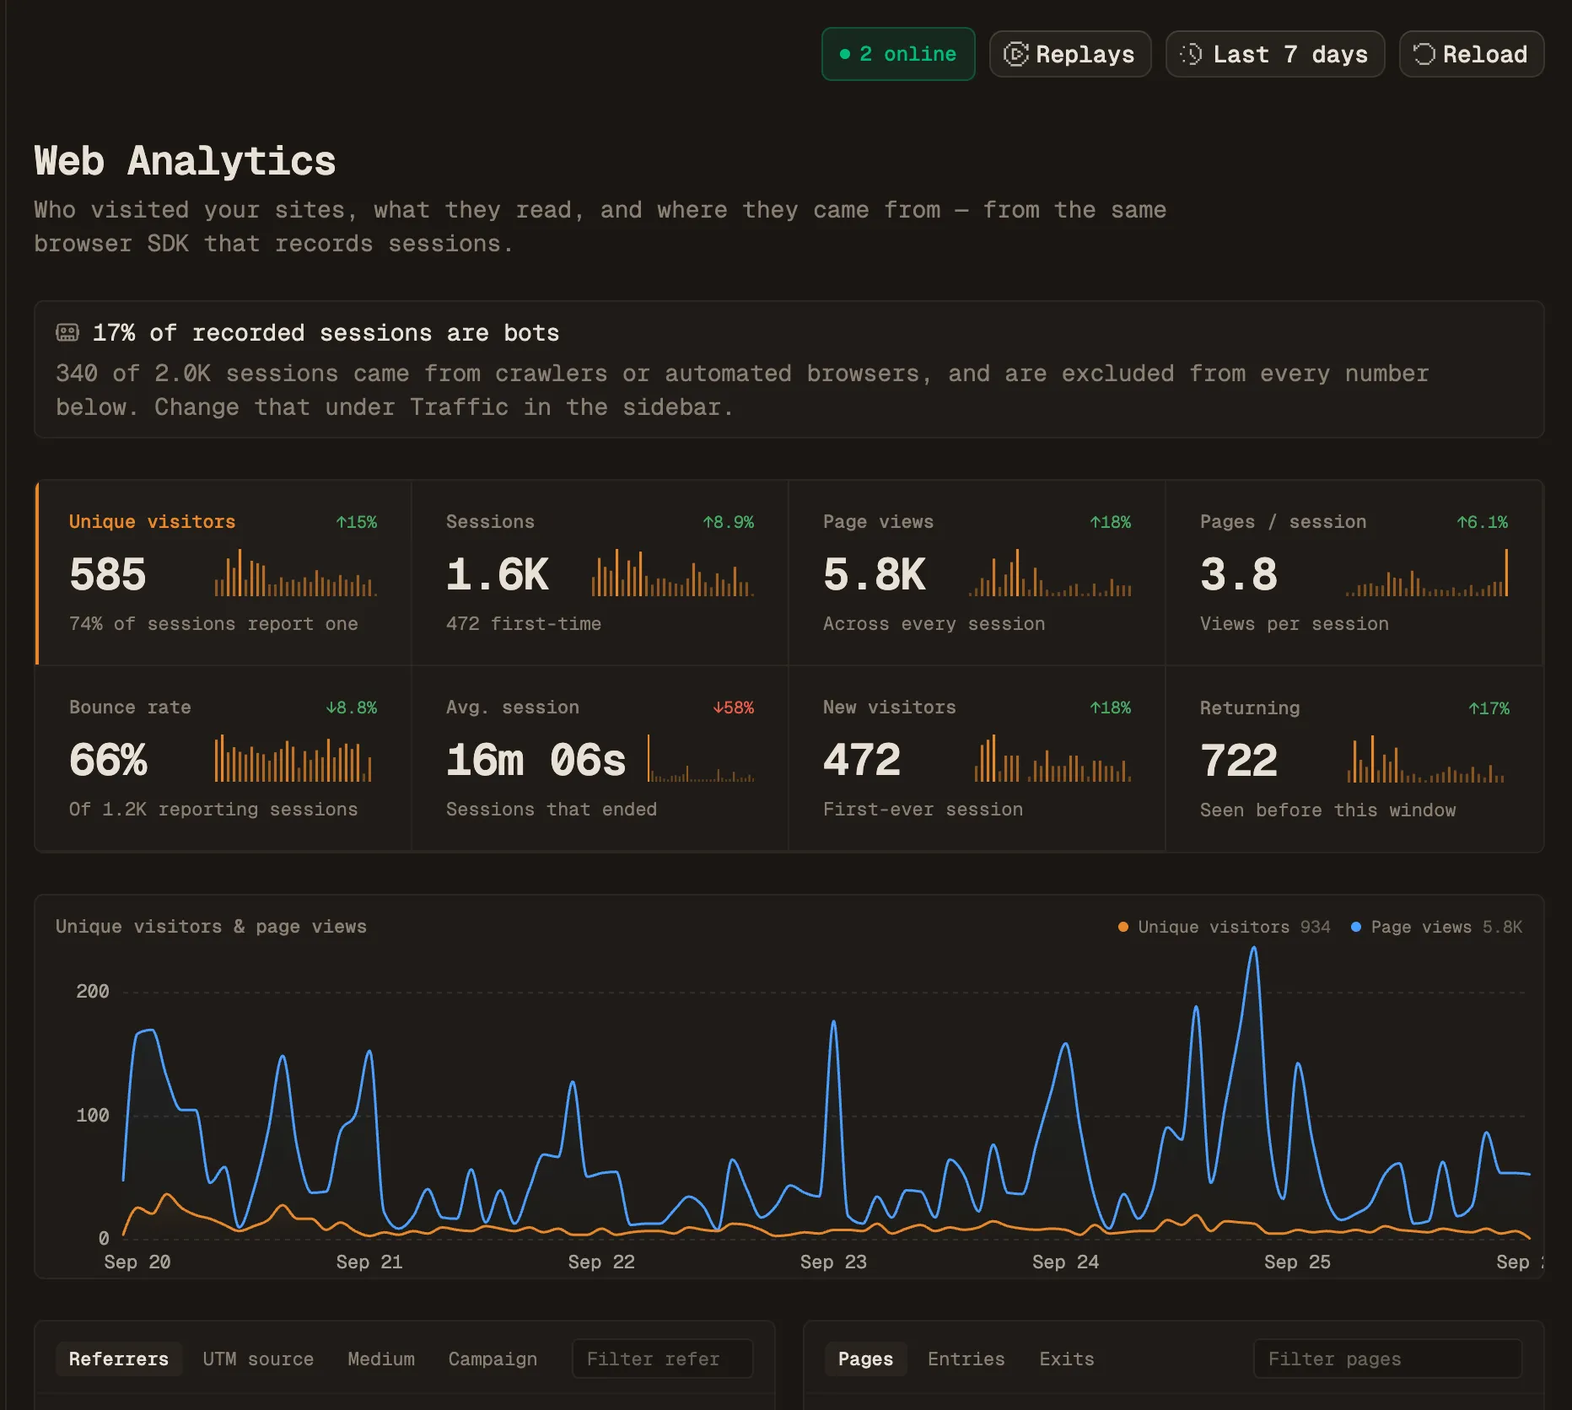This screenshot has height=1410, width=1572.
Task: Click the bot icon in sessions notice
Action: [x=67, y=332]
